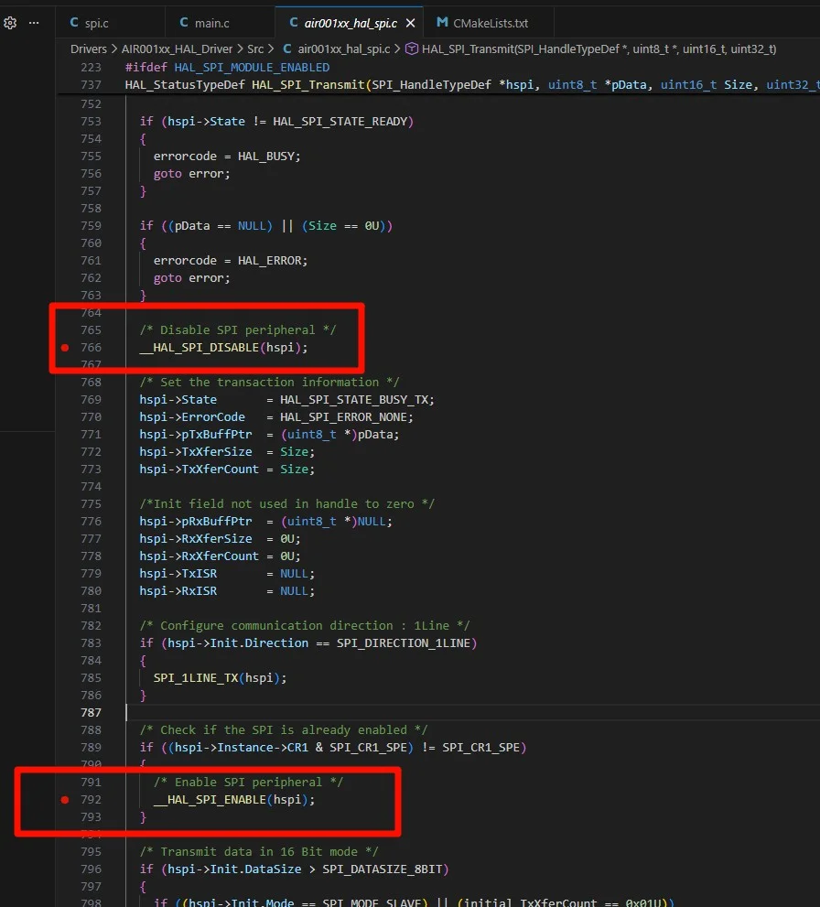
Task: Switch to the main.c tab
Action: click(x=221, y=23)
